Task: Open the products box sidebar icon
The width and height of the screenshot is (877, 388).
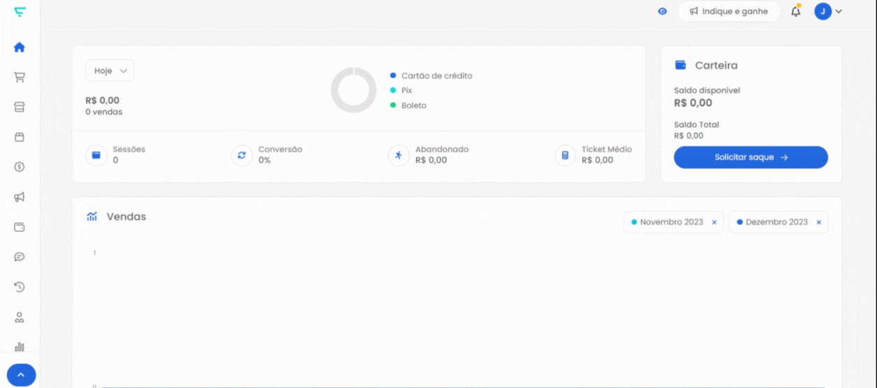Action: [20, 137]
